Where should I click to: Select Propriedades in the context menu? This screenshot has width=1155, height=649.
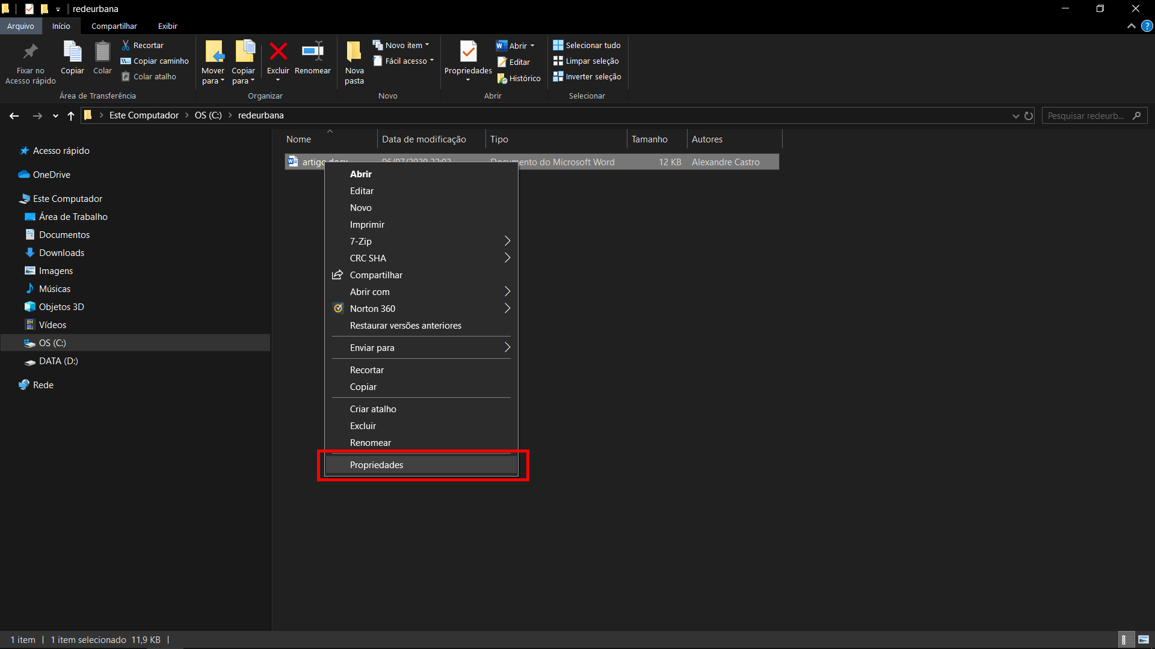(421, 465)
